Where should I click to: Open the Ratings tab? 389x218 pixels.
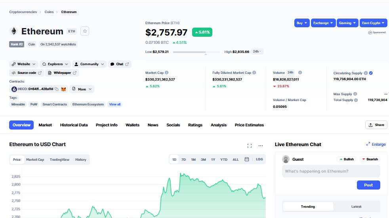click(x=195, y=125)
